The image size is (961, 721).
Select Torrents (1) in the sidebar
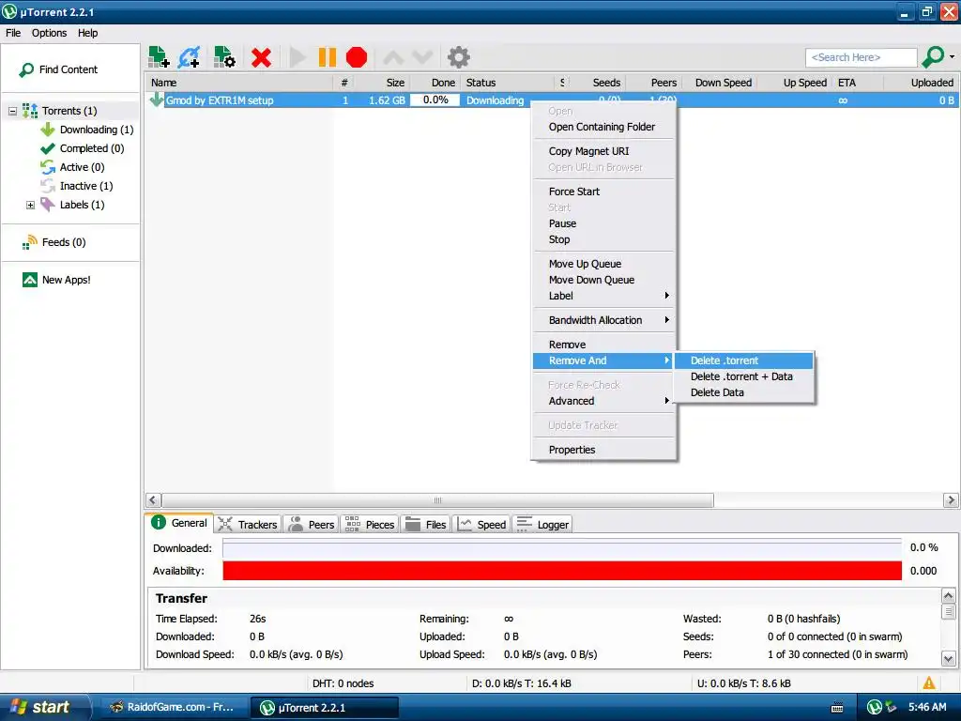pyautogui.click(x=69, y=111)
